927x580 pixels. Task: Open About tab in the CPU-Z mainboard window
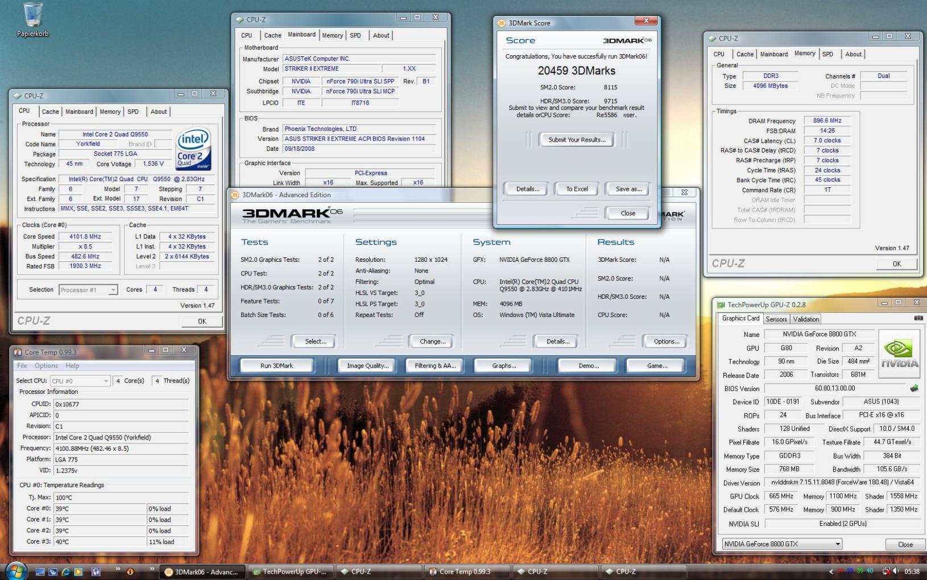(381, 35)
